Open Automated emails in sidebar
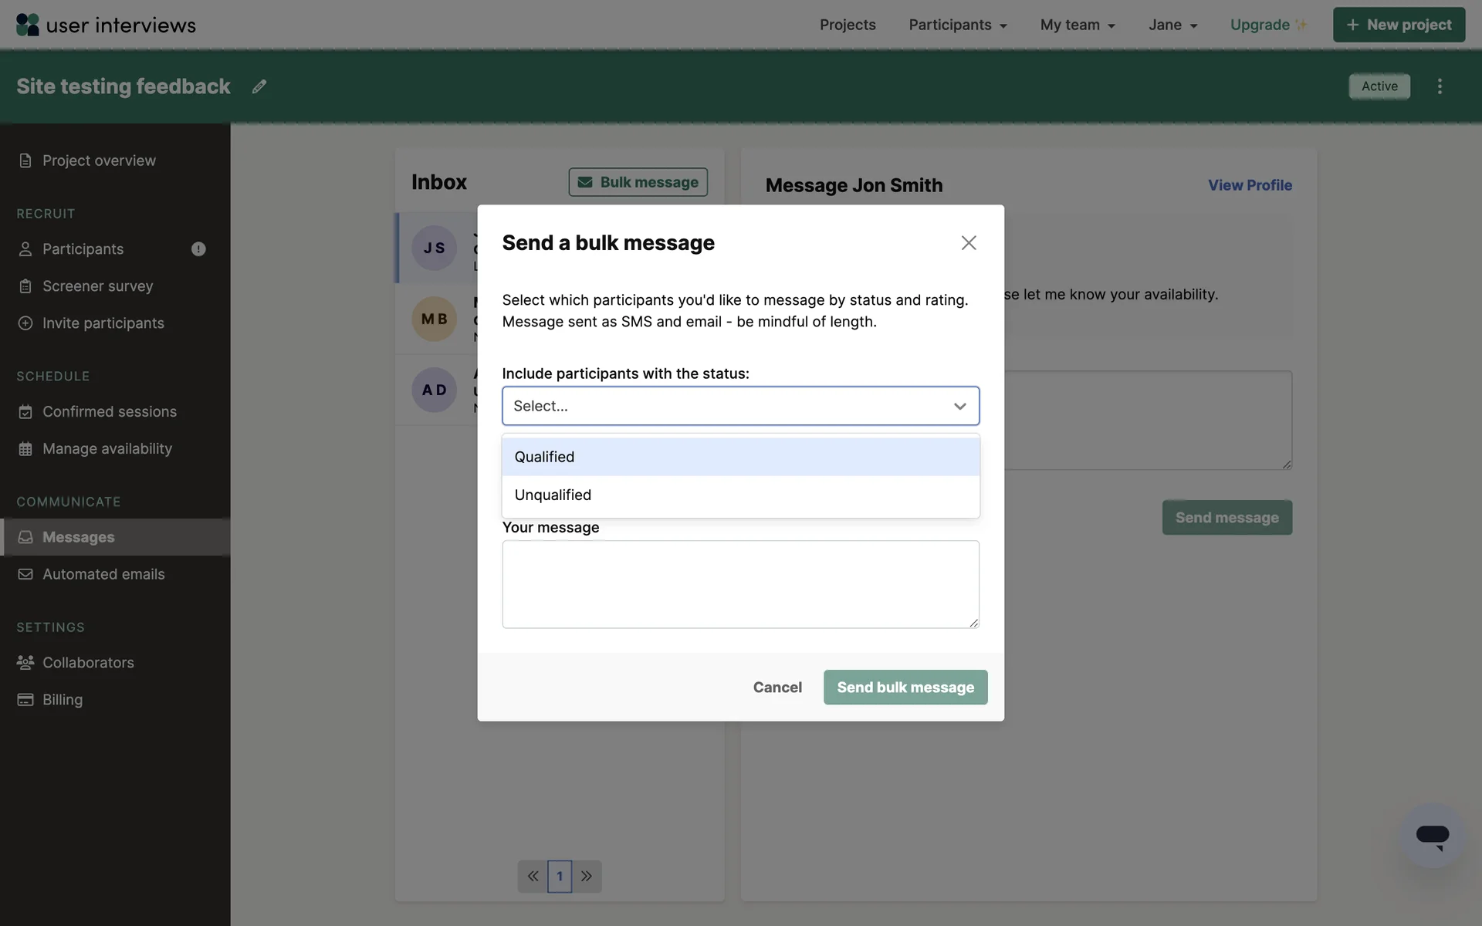The height and width of the screenshot is (926, 1482). click(x=103, y=574)
